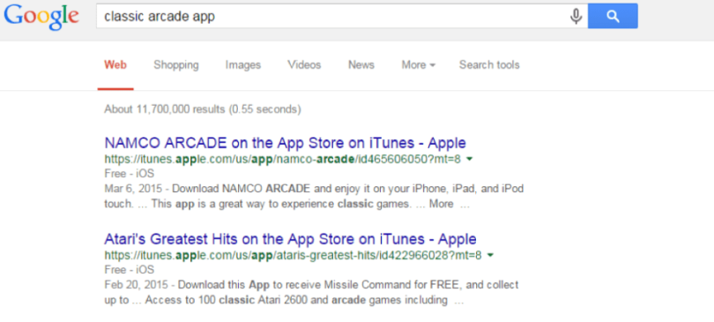This screenshot has width=714, height=322.
Task: Expand the arrow beside namco-arcade URL
Action: click(470, 160)
